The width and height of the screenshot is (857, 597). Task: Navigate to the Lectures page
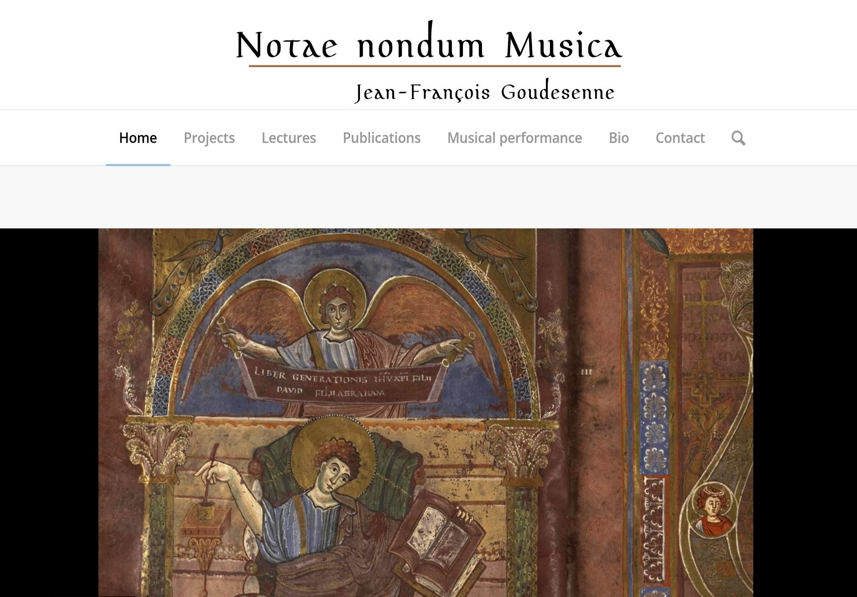[x=289, y=138]
